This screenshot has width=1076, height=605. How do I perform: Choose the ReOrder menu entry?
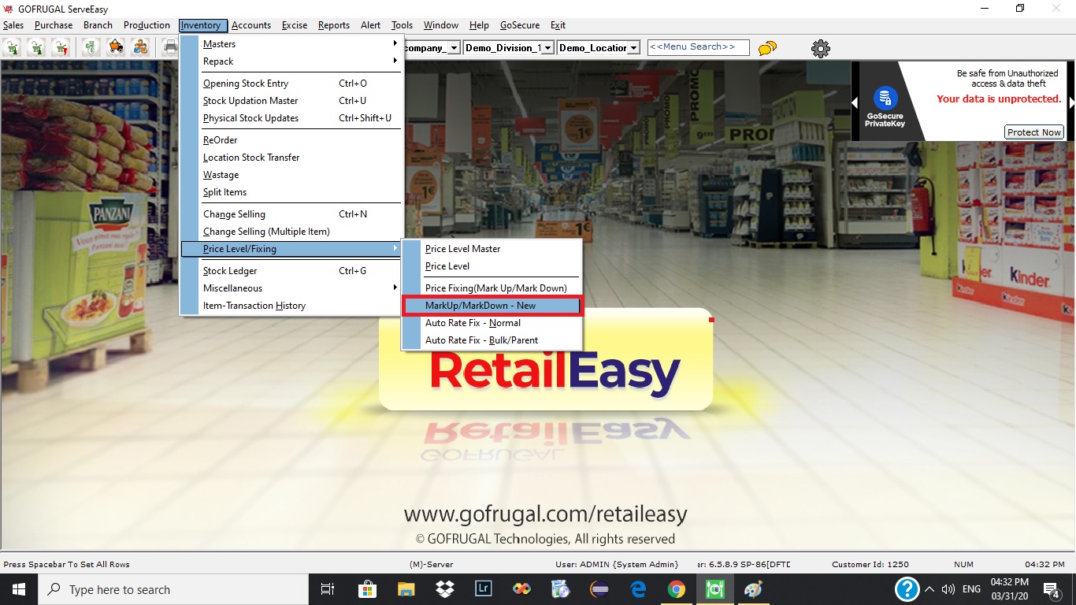[x=291, y=140]
